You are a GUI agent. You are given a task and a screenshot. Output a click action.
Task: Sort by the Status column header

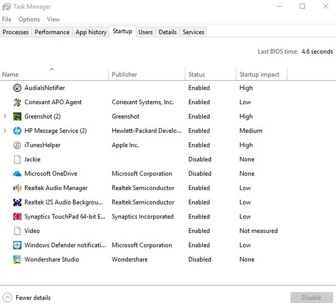211,74
